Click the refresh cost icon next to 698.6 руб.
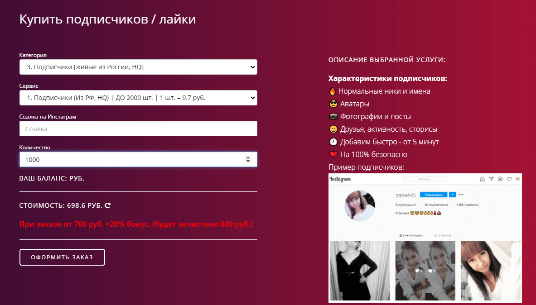 [108, 205]
